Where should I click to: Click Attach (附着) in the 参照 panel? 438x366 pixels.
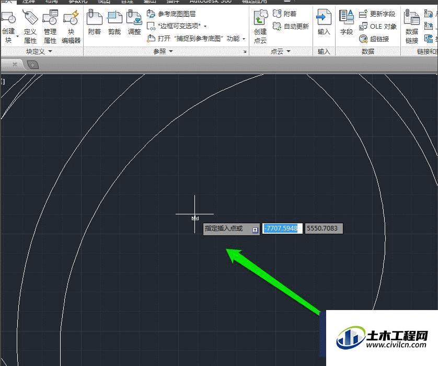[x=95, y=22]
